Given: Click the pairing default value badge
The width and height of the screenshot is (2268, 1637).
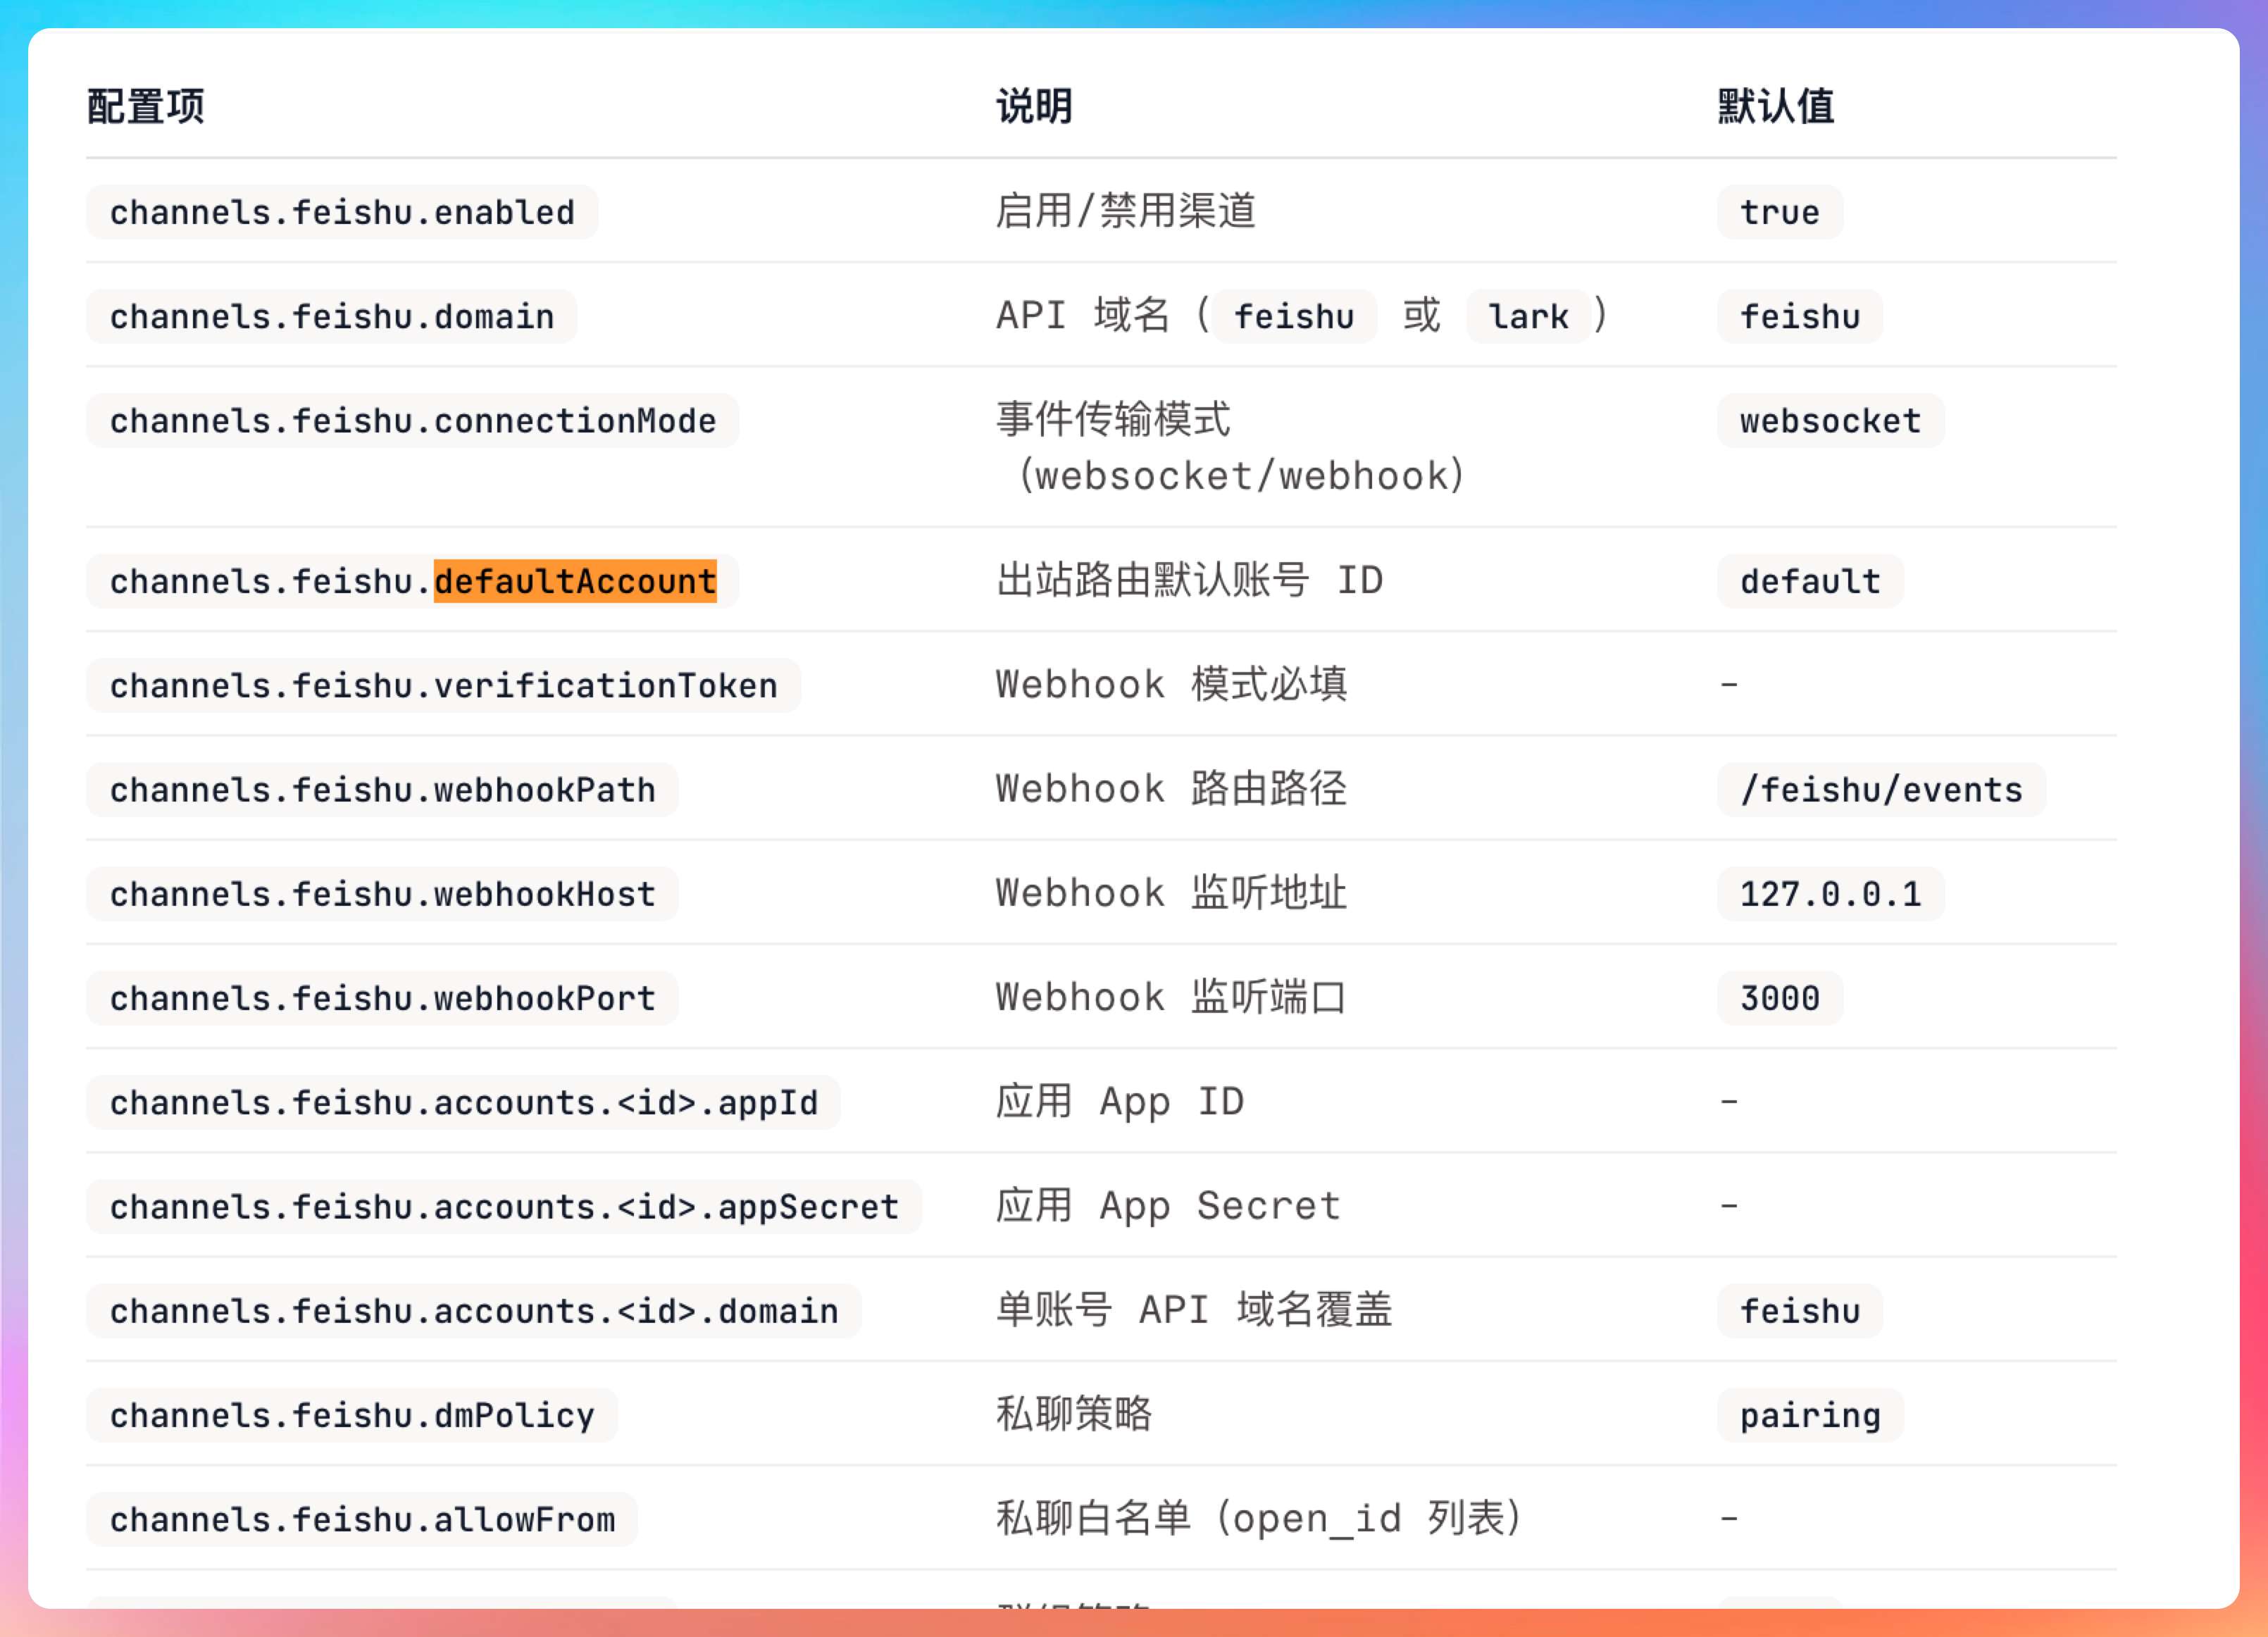Looking at the screenshot, I should [x=1810, y=1415].
